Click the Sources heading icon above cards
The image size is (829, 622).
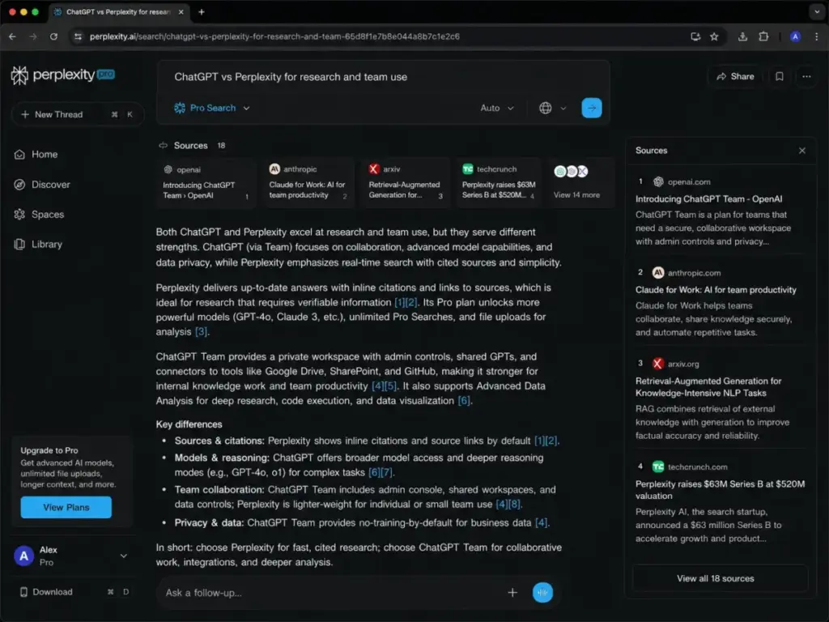(x=164, y=146)
